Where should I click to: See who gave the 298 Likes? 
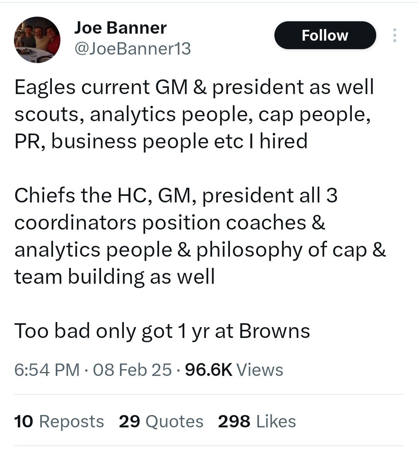click(257, 421)
